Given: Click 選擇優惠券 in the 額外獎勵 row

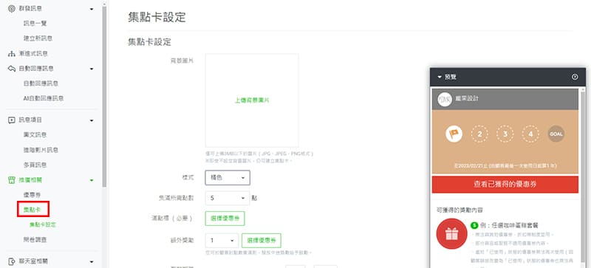Looking at the screenshot, I should click(x=262, y=241).
